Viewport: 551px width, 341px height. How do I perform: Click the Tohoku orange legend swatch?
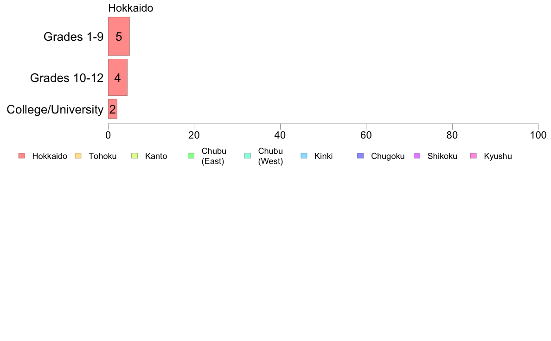click(x=78, y=156)
